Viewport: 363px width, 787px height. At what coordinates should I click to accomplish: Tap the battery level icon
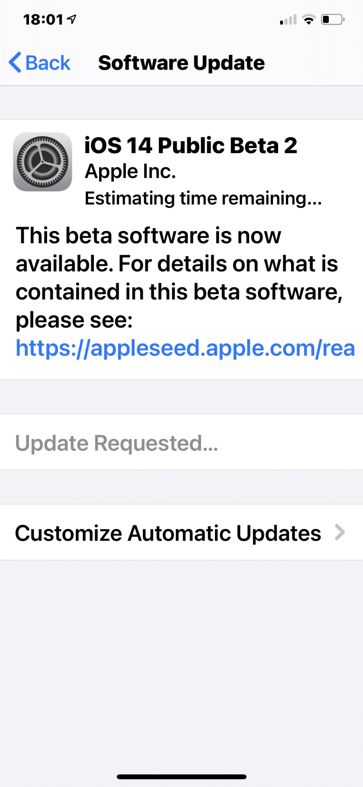[333, 19]
